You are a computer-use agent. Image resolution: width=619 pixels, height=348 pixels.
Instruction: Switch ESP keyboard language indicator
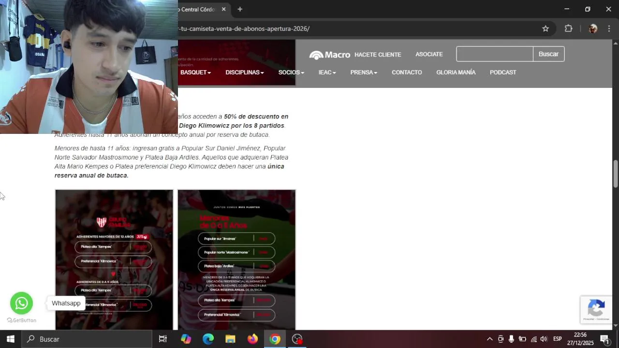click(x=558, y=339)
